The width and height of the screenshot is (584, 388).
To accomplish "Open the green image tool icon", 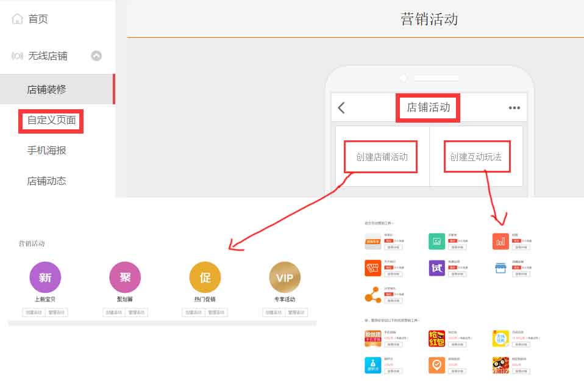I will coord(435,241).
